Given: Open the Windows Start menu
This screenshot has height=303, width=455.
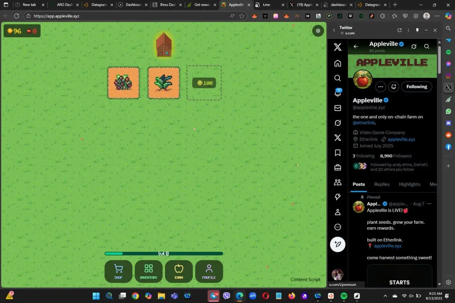Looking at the screenshot, I should pyautogui.click(x=96, y=296).
